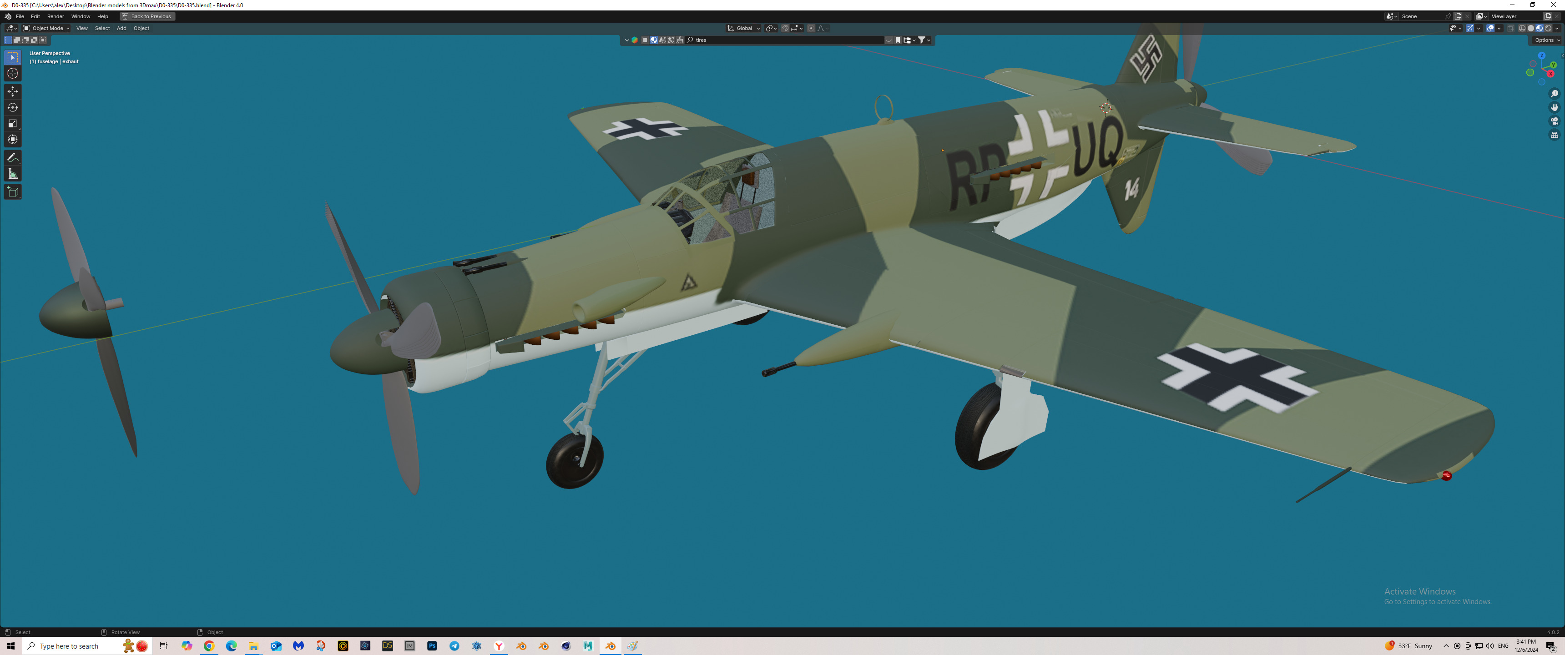Viewport: 1565px width, 655px height.
Task: Click the X axis on navigation gizmo
Action: [1550, 74]
